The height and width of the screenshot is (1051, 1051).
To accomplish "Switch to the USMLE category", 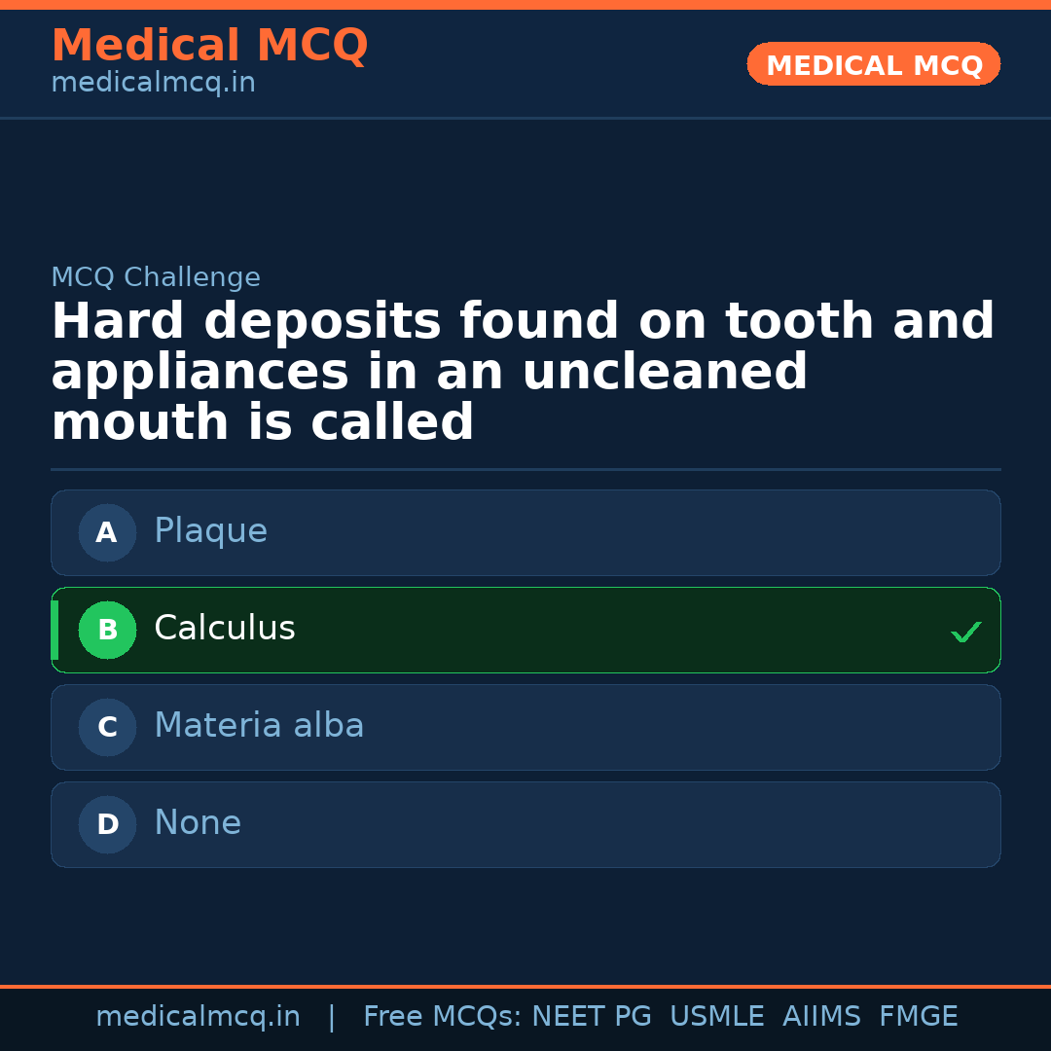I will coord(717,1015).
